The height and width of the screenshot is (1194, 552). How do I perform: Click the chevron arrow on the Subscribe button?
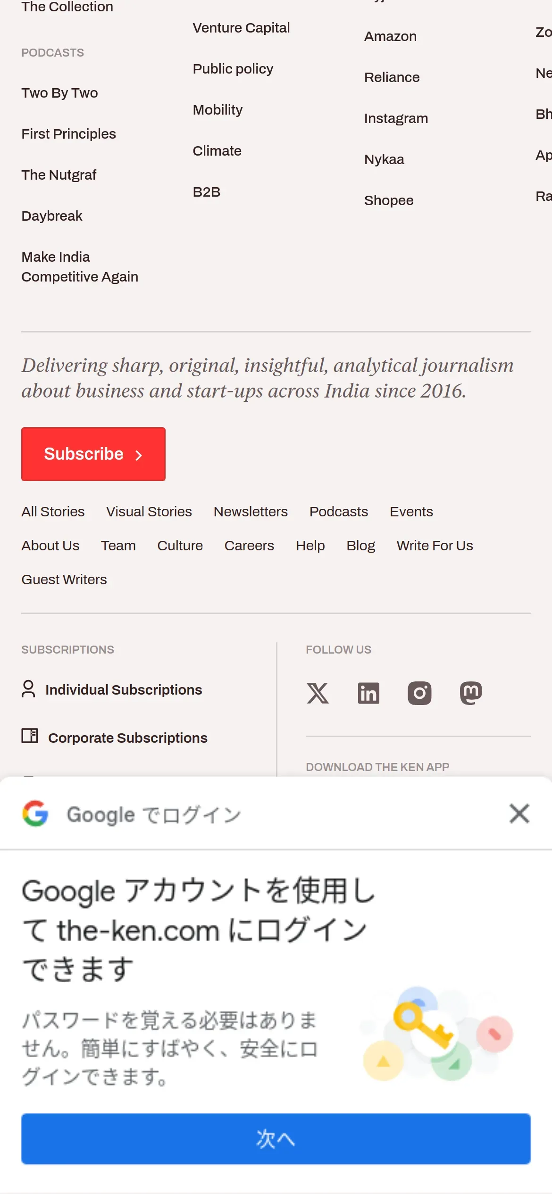point(138,455)
